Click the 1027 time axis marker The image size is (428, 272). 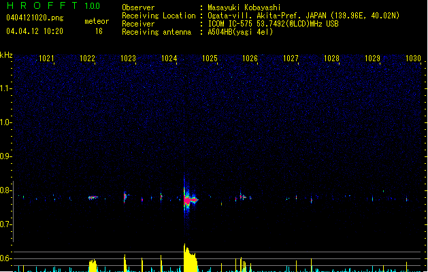tap(291, 58)
